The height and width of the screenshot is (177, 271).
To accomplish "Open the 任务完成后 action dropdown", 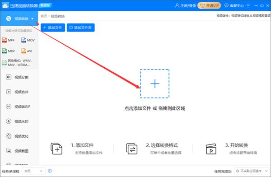I will click(x=252, y=171).
